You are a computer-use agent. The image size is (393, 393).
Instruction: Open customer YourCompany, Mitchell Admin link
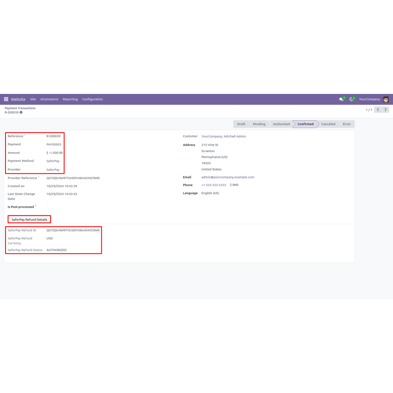(x=224, y=136)
